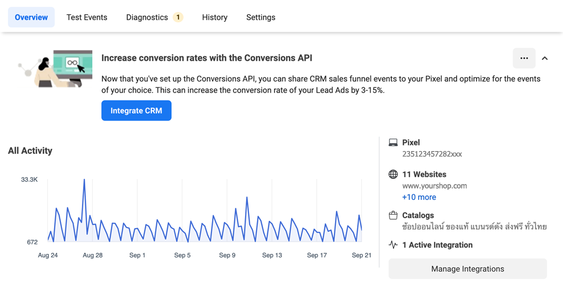
Task: Switch to the Overview tab
Action: pos(31,18)
